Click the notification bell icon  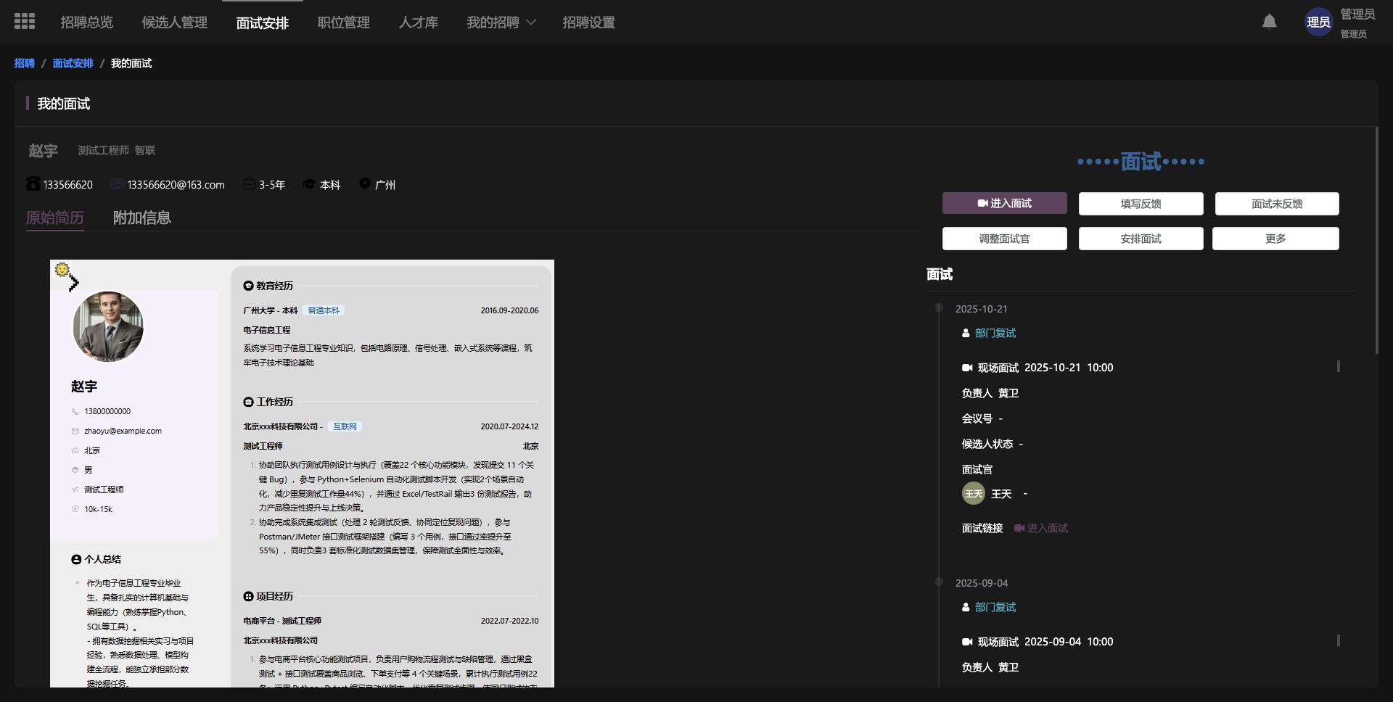point(1269,22)
